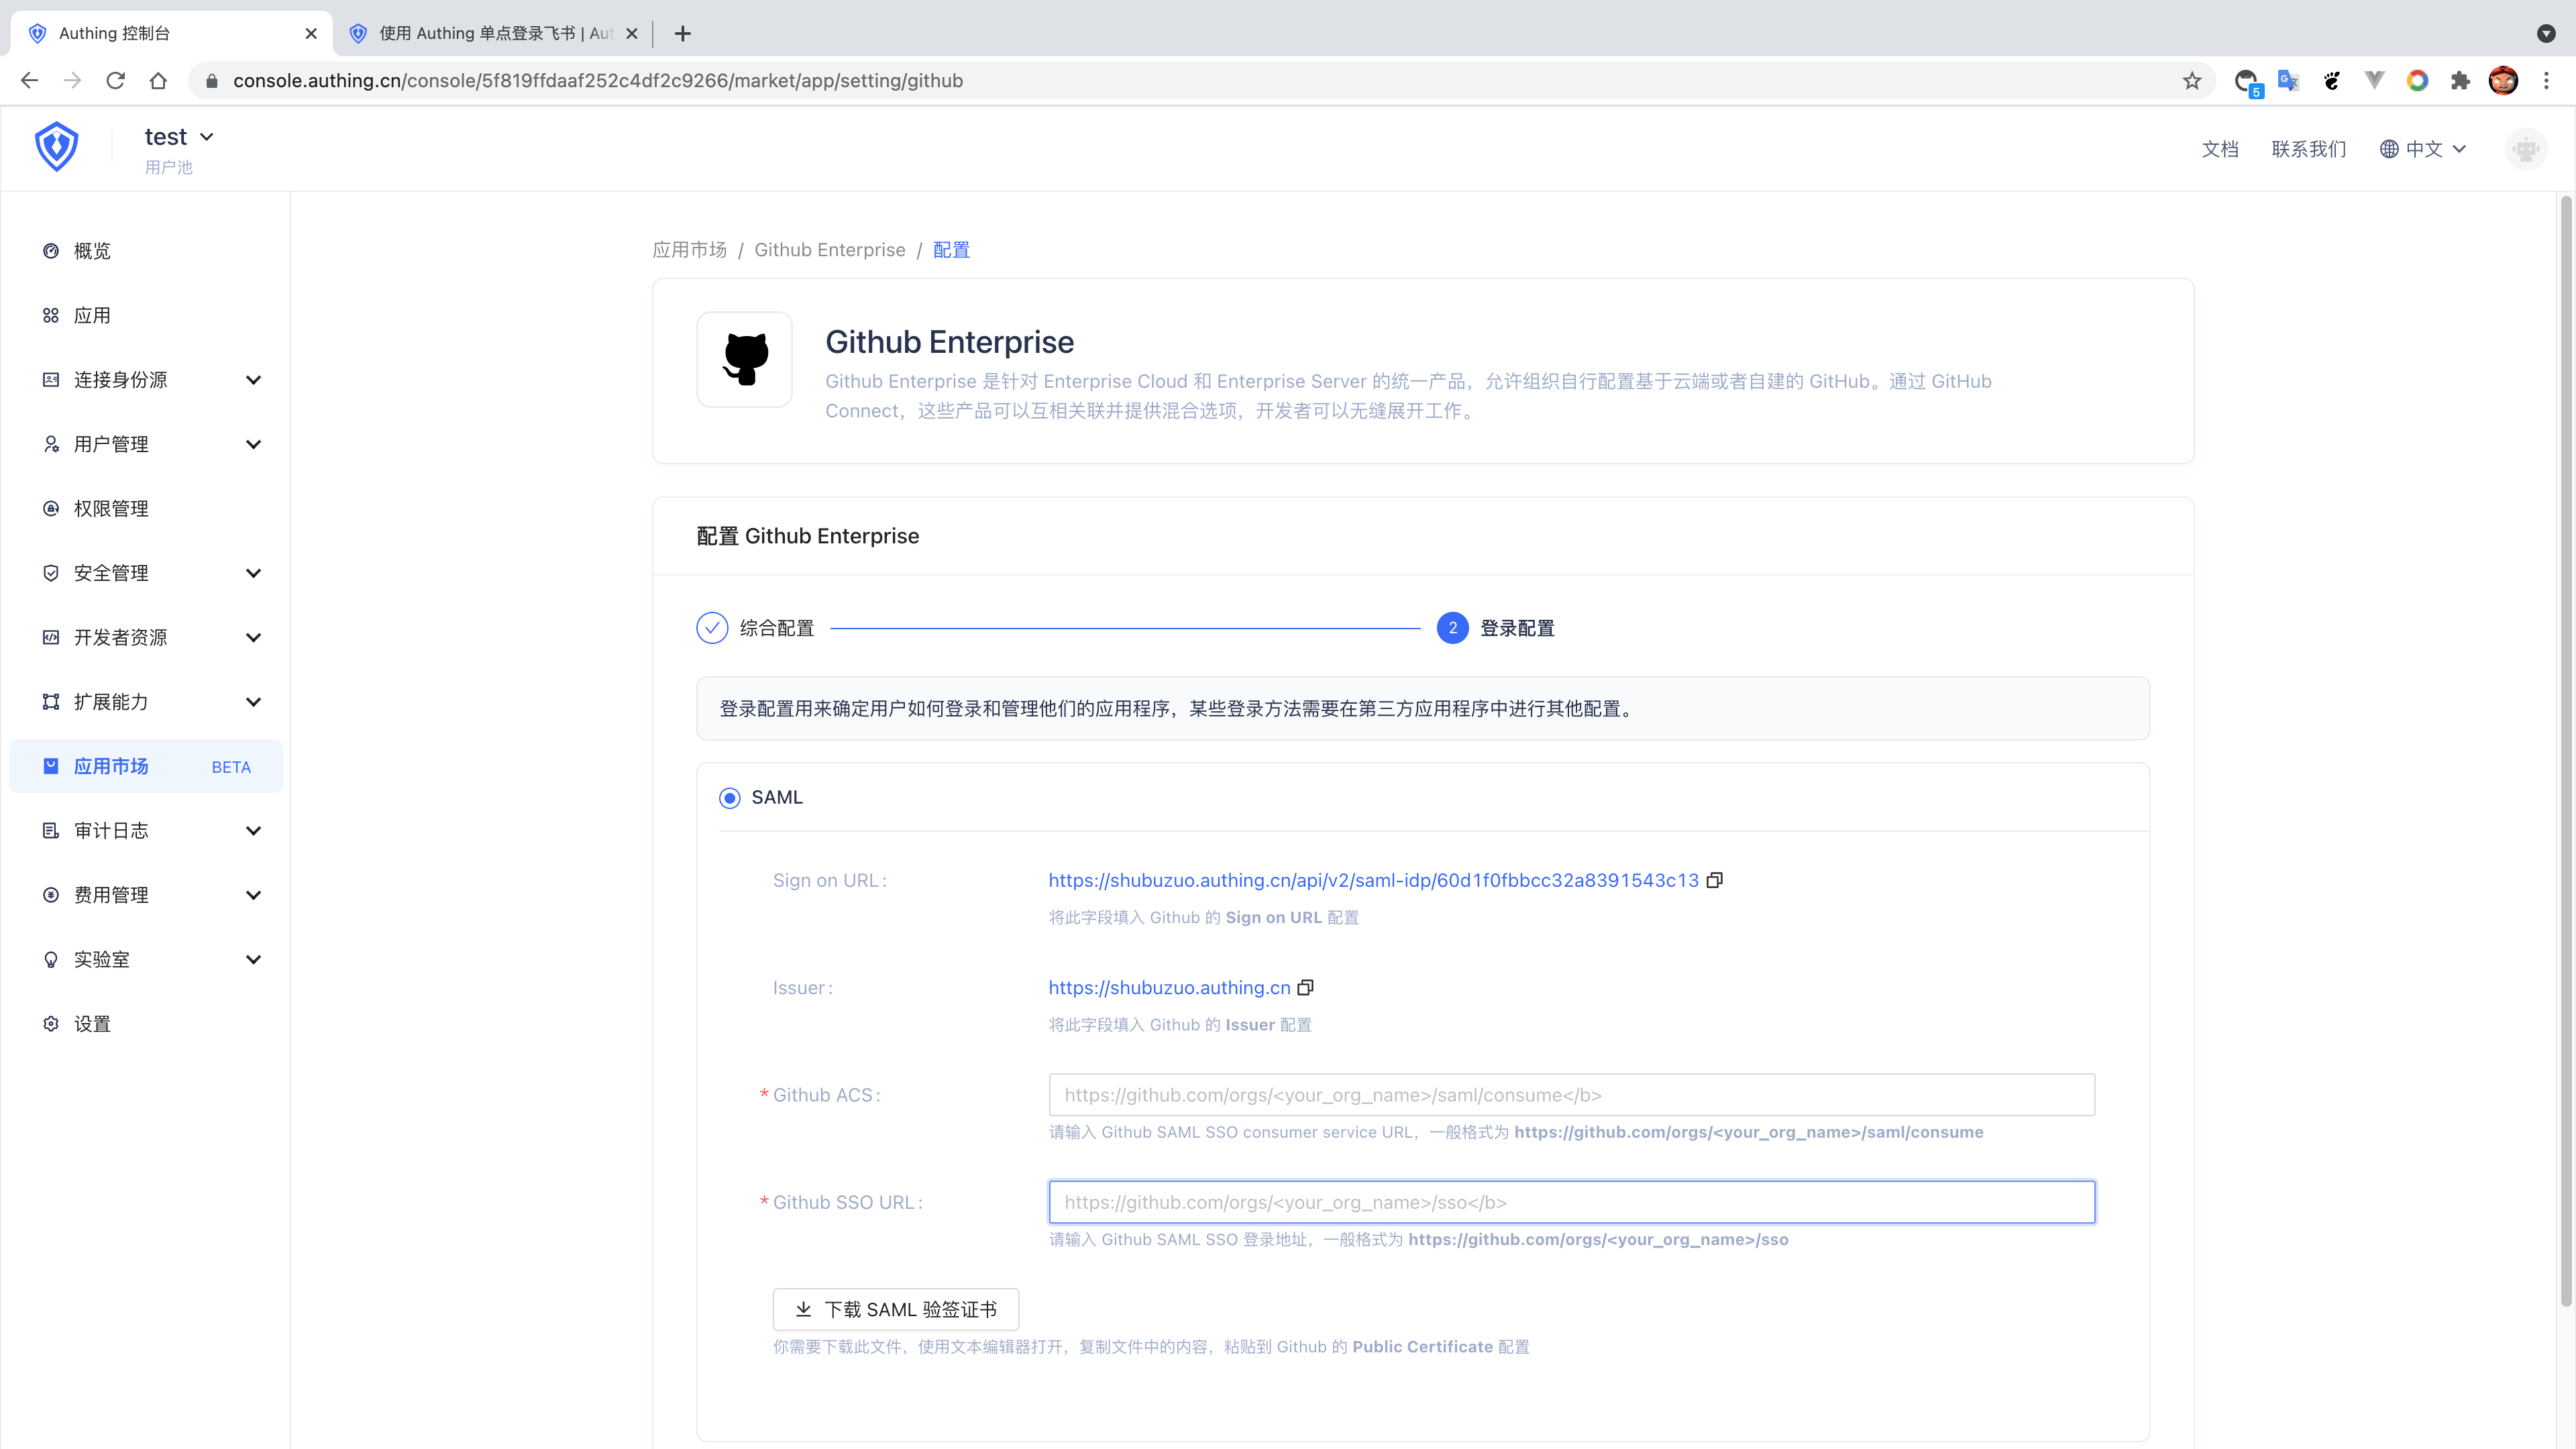Click the 权限管理 lock icon

(51, 509)
